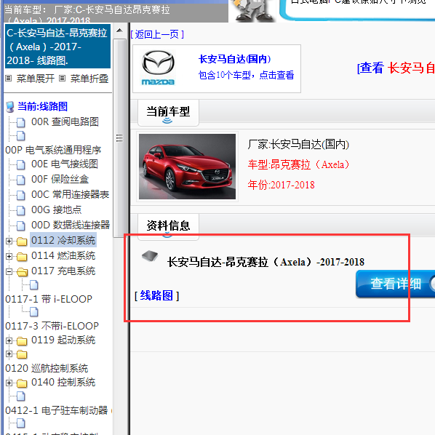Click the 菜单展开 icon
The image size is (435, 435).
coord(9,79)
